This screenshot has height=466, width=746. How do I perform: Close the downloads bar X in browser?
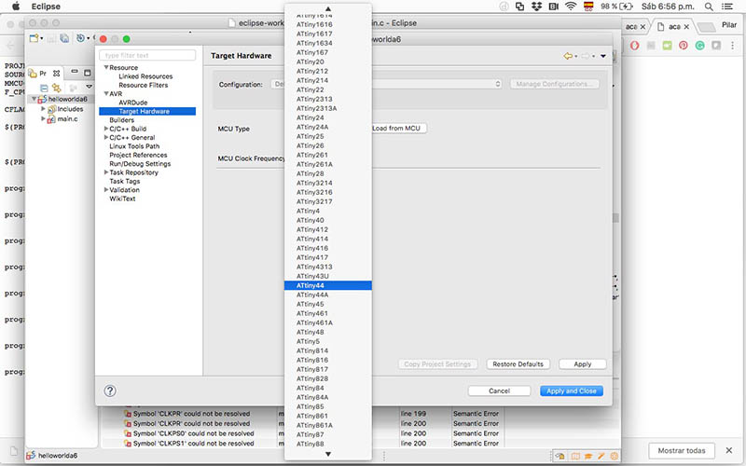[x=729, y=450]
